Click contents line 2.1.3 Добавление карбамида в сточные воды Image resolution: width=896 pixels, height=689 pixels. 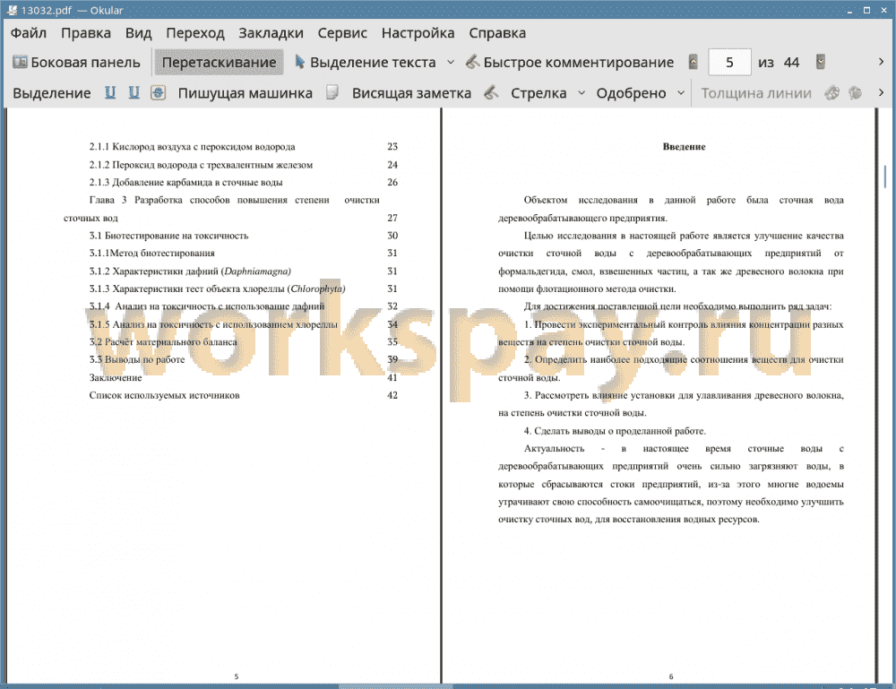pos(185,182)
